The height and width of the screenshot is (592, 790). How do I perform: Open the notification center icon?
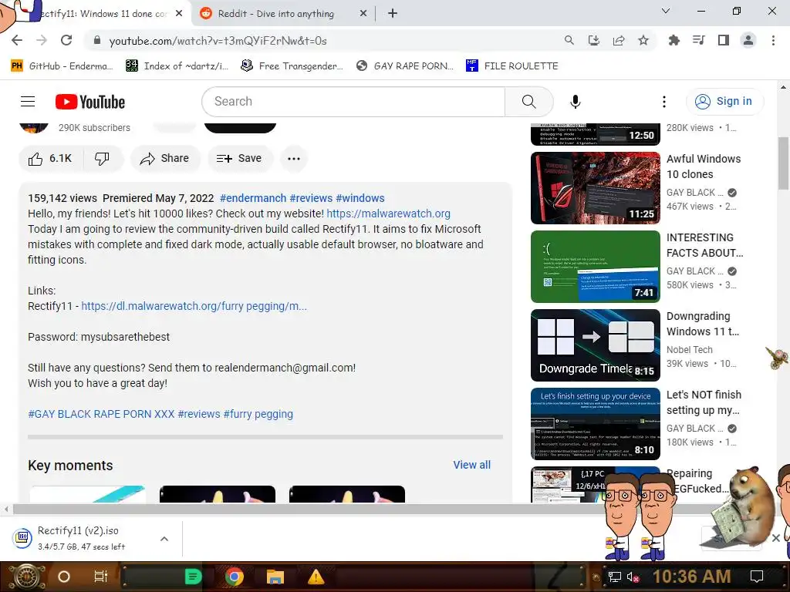coord(756,577)
